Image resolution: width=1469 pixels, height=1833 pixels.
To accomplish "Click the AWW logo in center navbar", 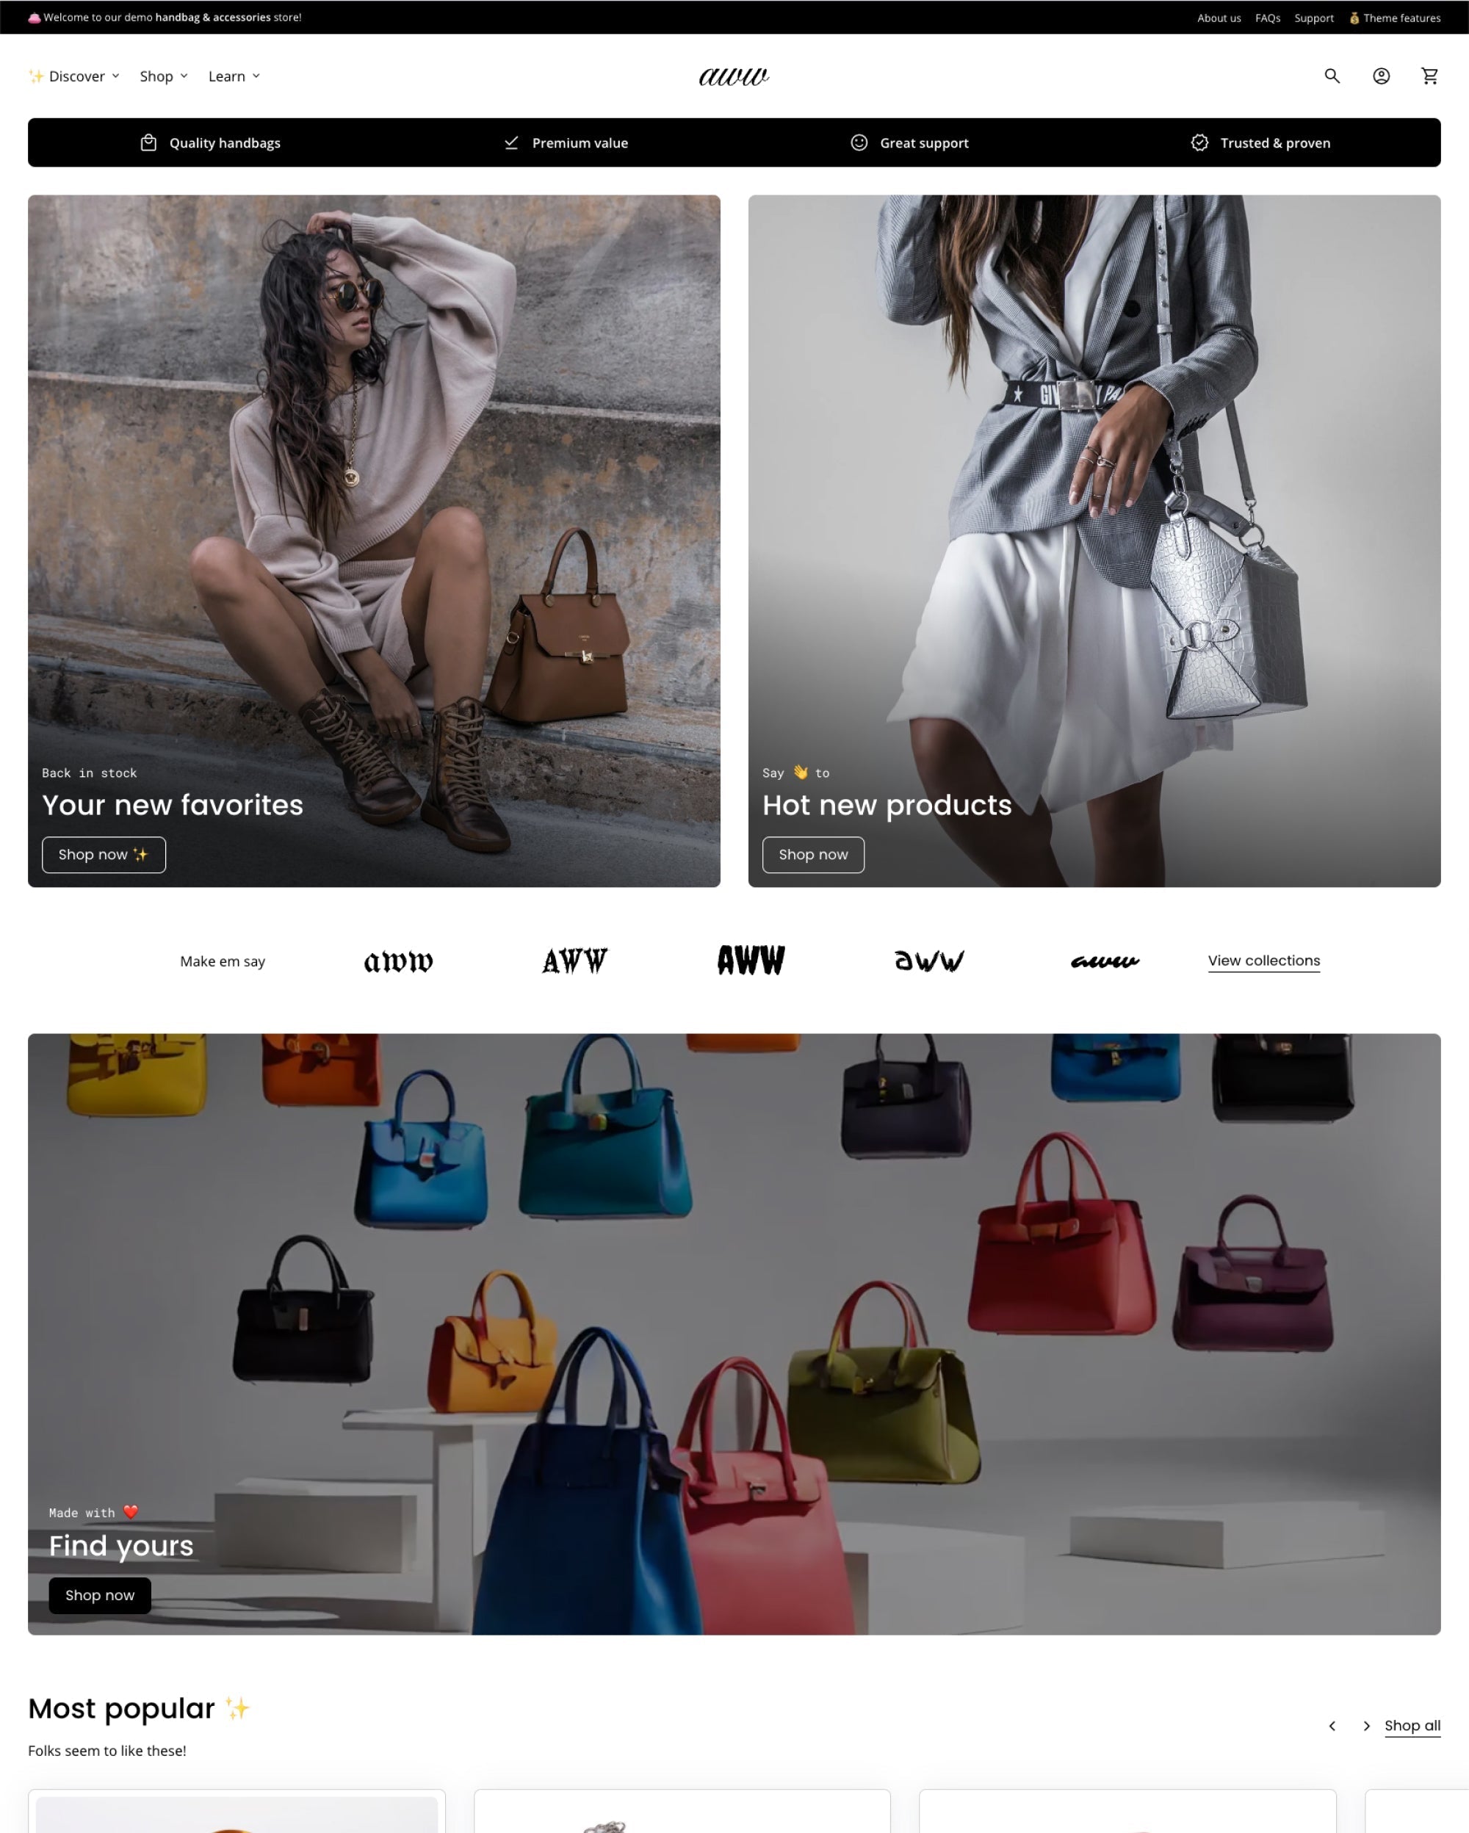I will tap(733, 75).
